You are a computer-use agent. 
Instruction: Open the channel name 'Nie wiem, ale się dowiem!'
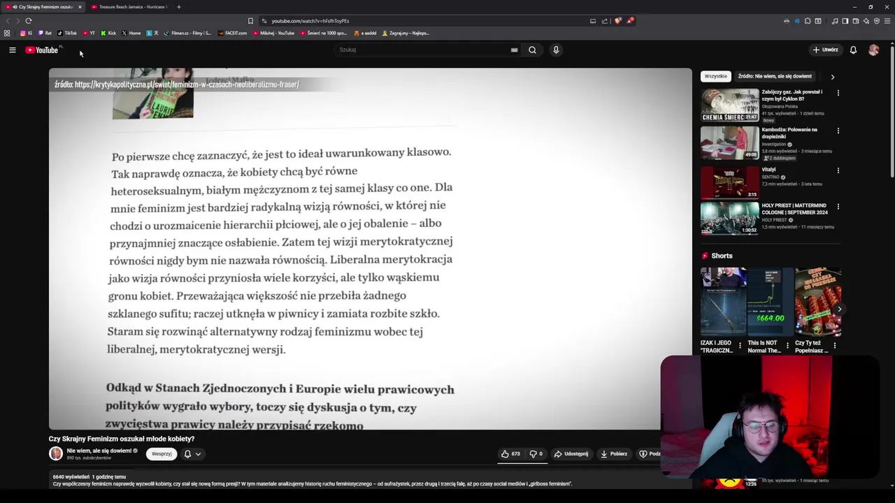coord(99,451)
